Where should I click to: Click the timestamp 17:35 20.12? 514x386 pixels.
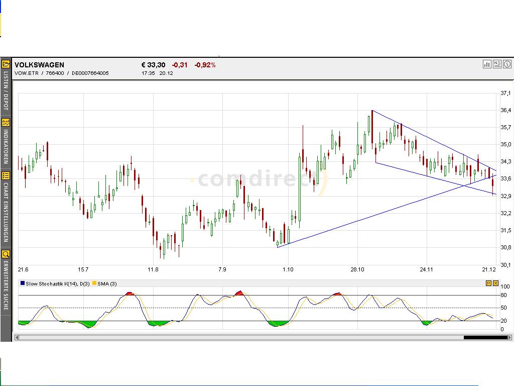tap(157, 73)
